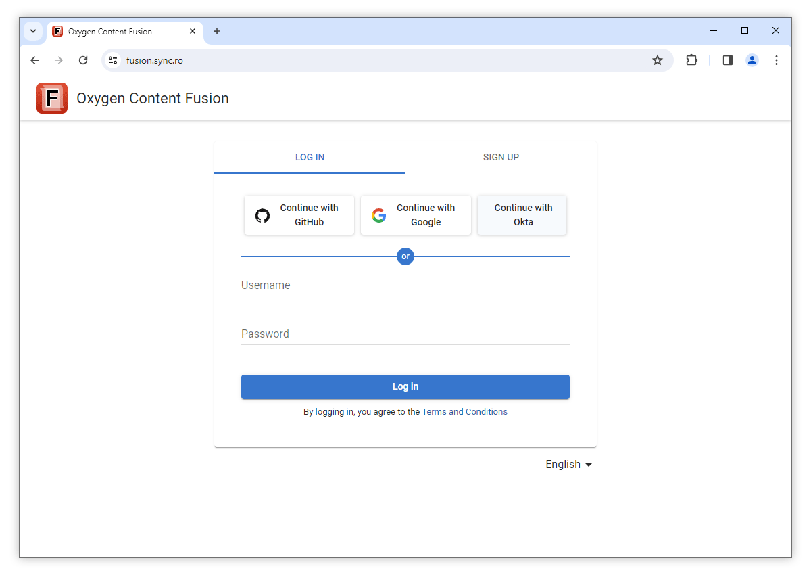Open the English language dropdown
The image size is (811, 575).
[x=571, y=465]
